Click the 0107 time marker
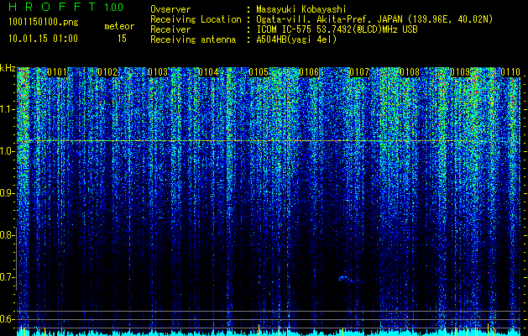The image size is (528, 336). (359, 72)
